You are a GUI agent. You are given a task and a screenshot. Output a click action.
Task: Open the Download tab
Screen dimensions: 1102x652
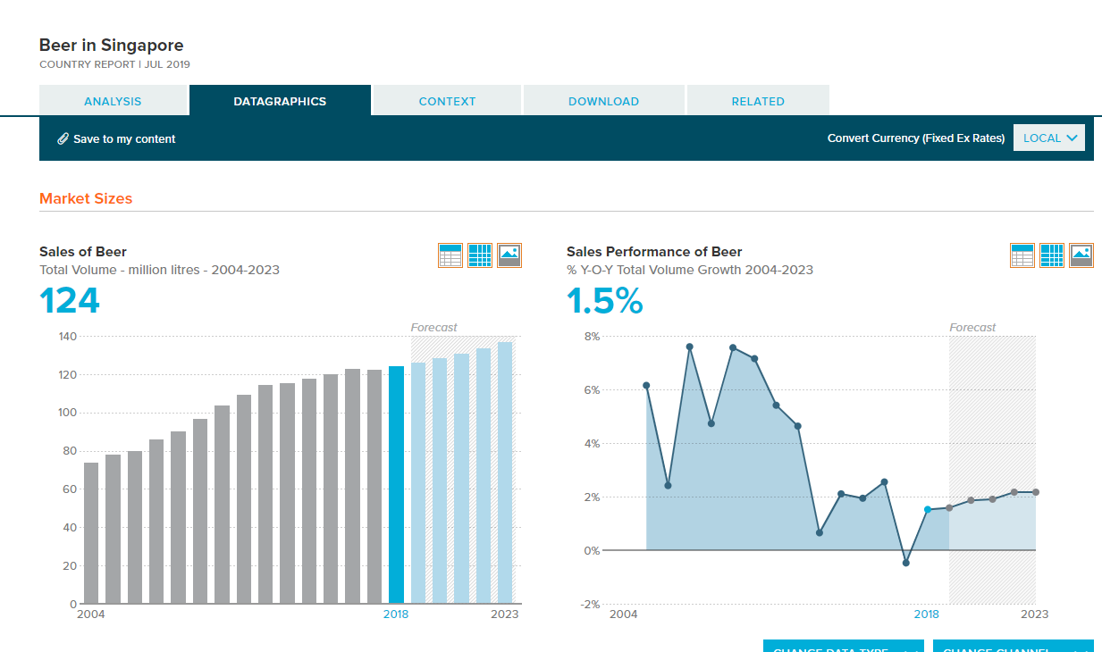[x=603, y=101]
